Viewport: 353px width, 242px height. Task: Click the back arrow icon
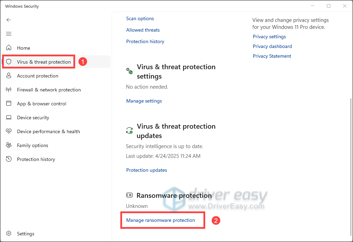click(x=9, y=20)
